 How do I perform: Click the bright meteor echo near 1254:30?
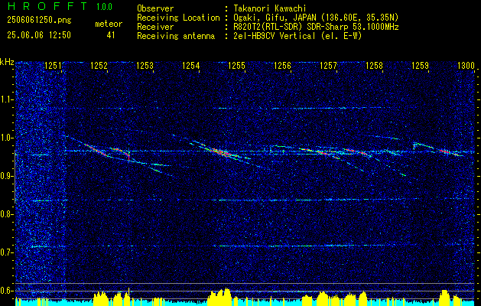(x=220, y=152)
